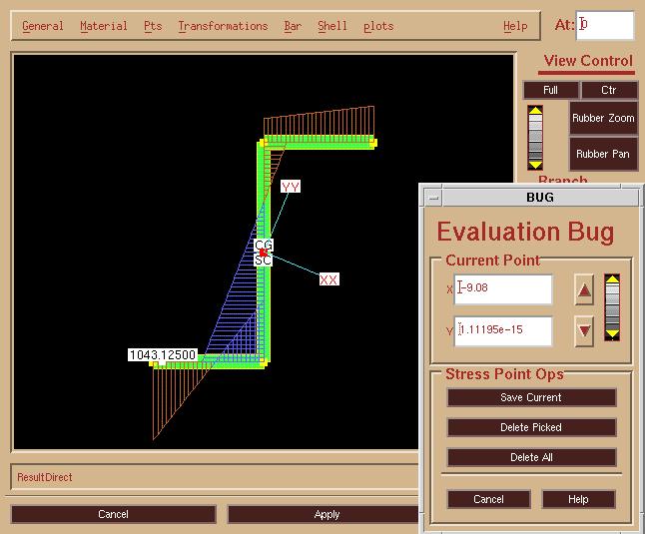Viewport: 645px width, 534px height.
Task: Click the CG centroid marker in the plot
Action: click(x=264, y=245)
